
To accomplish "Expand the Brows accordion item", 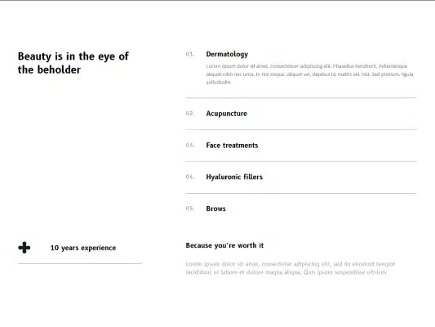I will coord(215,208).
